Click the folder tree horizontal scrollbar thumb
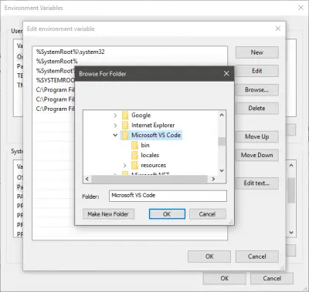 click(149, 179)
